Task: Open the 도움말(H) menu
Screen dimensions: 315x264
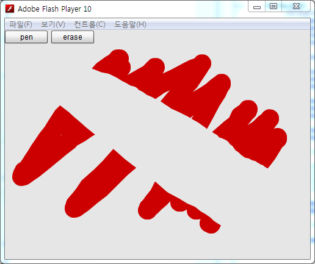Action: pyautogui.click(x=130, y=24)
